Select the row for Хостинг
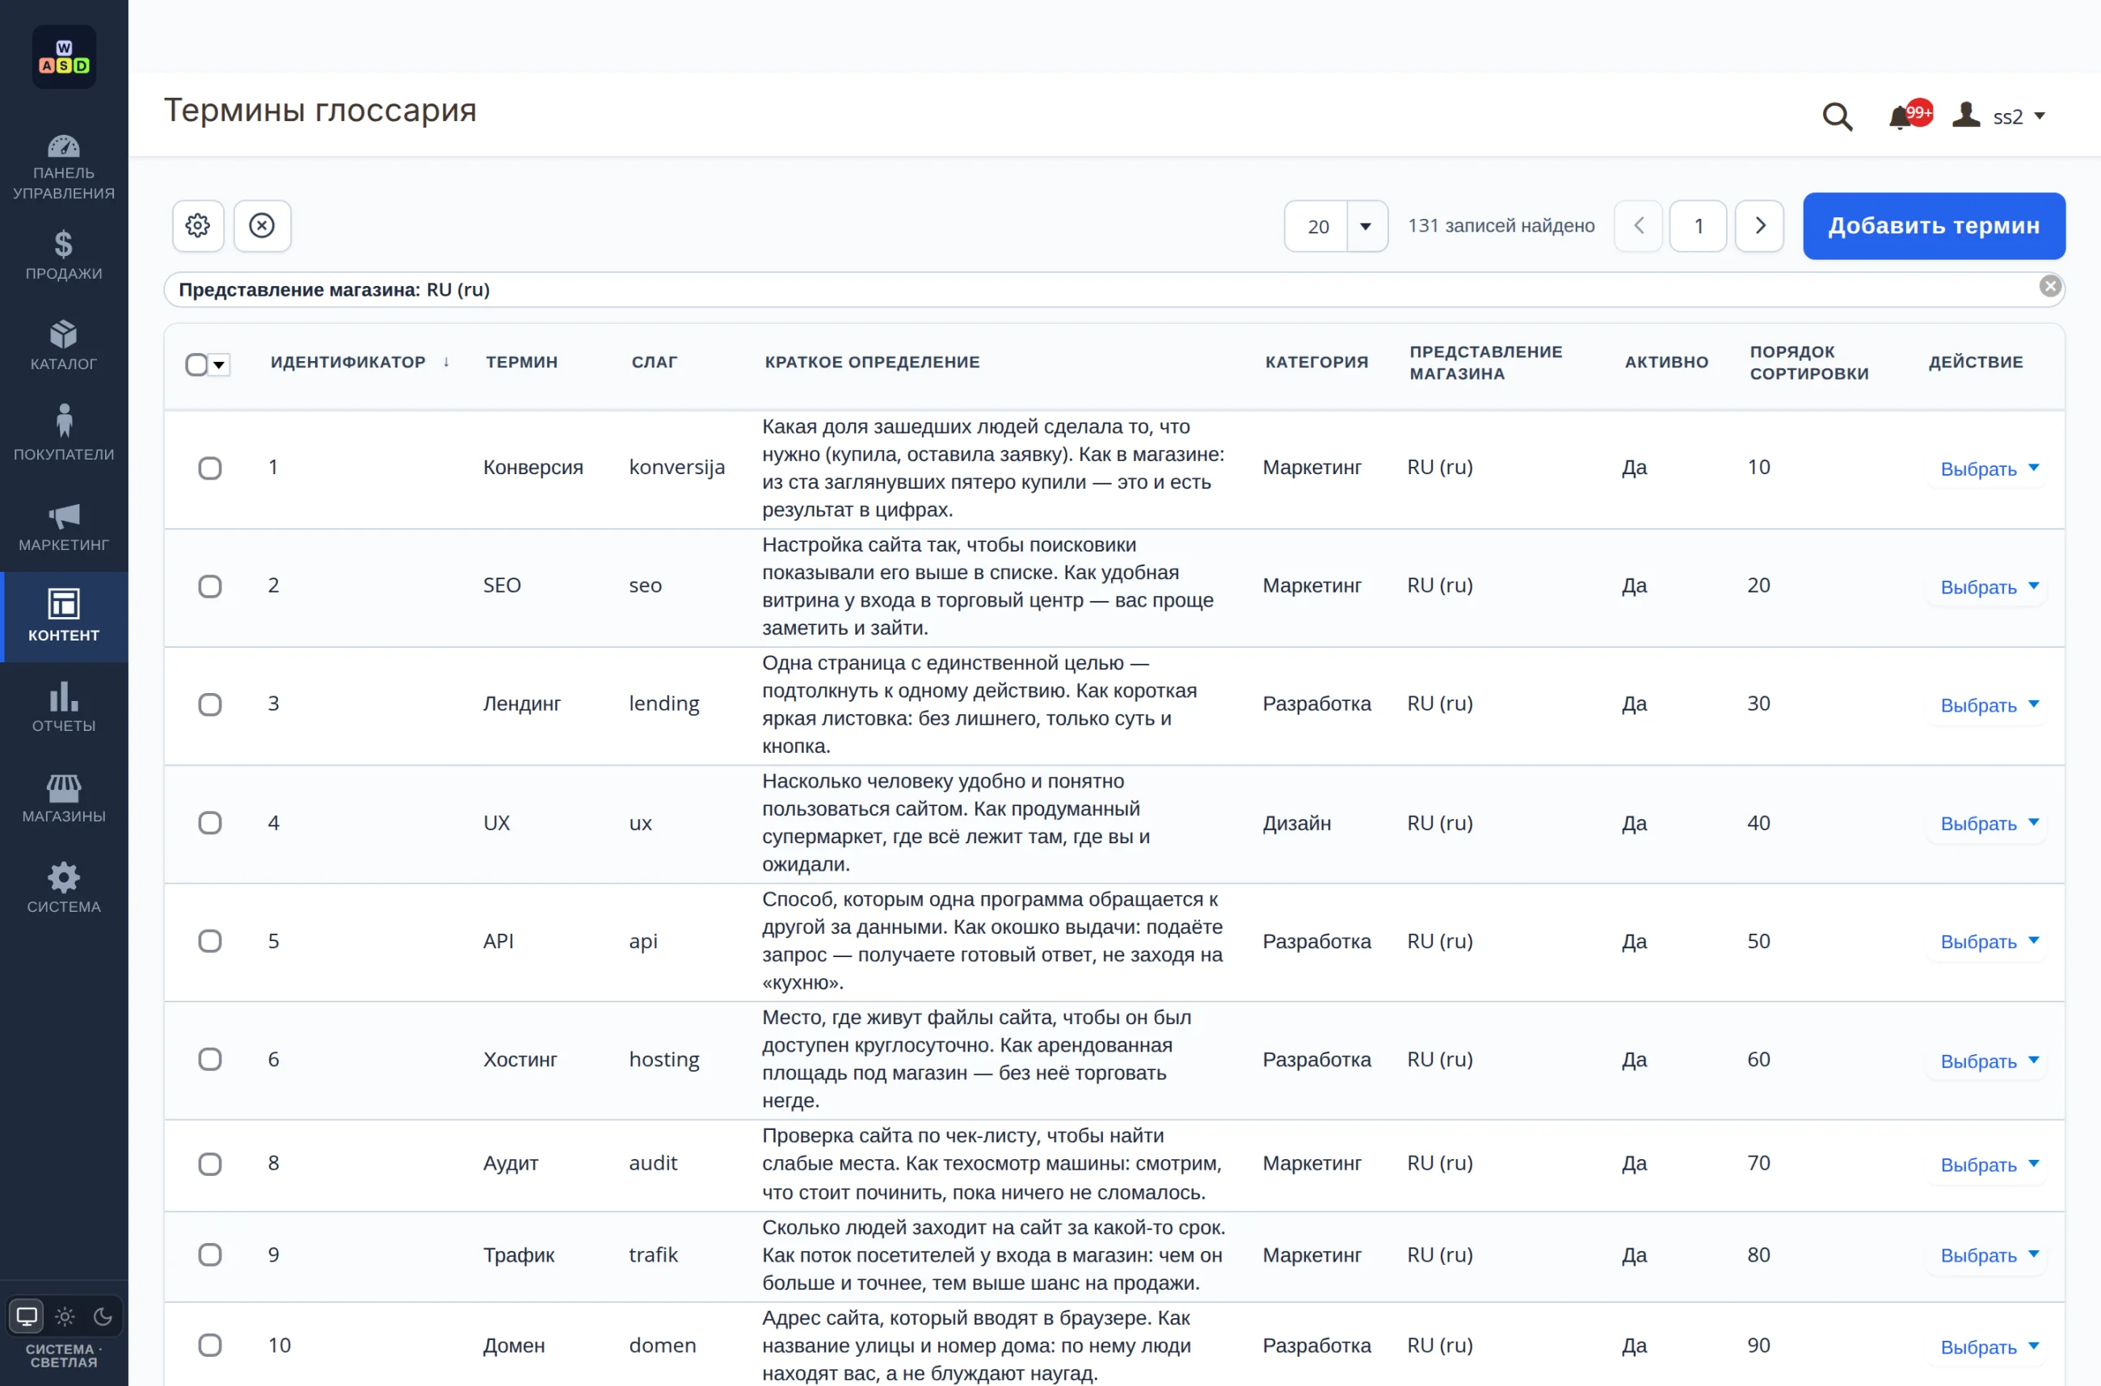2101x1386 pixels. pos(209,1059)
